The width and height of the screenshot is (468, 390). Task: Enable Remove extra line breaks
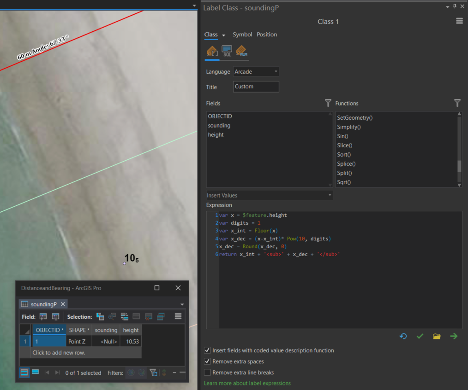[x=207, y=372]
